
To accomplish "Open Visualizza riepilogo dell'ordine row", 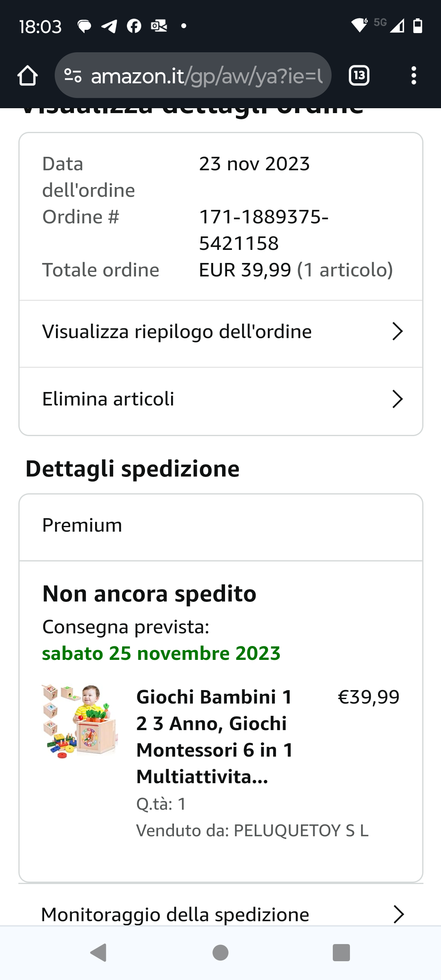I will 177,332.
